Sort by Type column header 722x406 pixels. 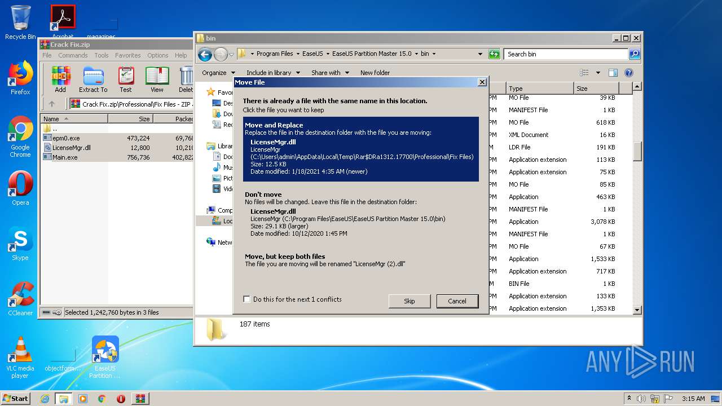[540, 89]
